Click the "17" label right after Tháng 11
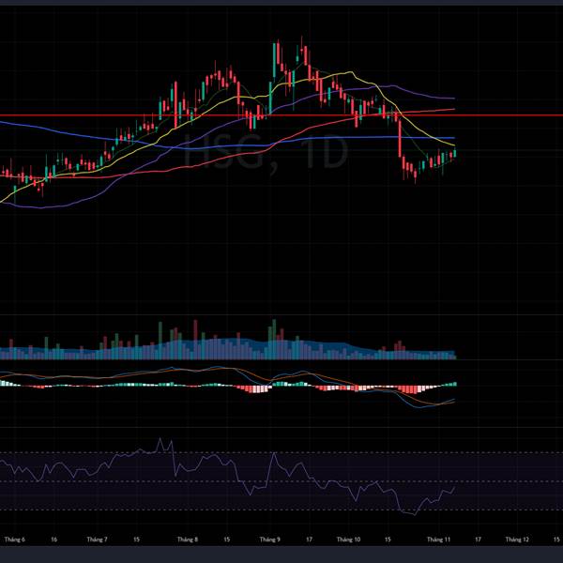Screen dimensions: 563x563 (x=478, y=540)
